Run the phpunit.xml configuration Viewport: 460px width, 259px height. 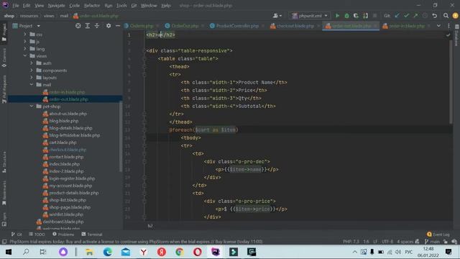[337, 16]
